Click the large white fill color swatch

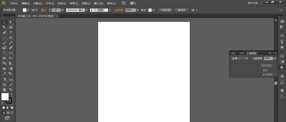[x=5, y=97]
